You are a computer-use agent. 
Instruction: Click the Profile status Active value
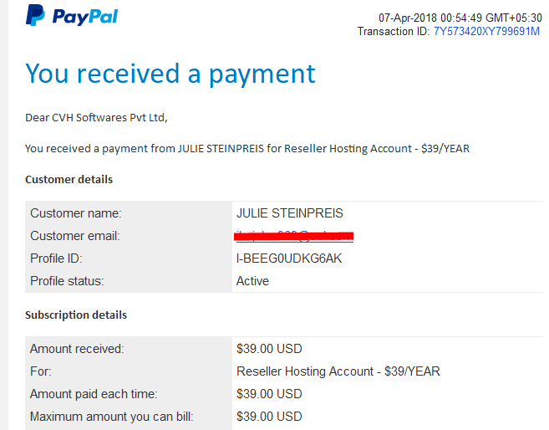pos(252,281)
